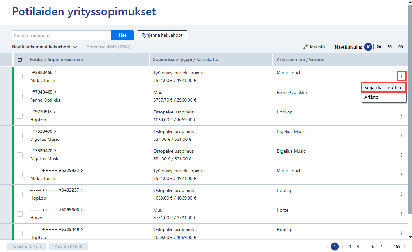This screenshot has height=252, width=412.
Task: Go to previous page with left arrow
Action: click(x=327, y=247)
